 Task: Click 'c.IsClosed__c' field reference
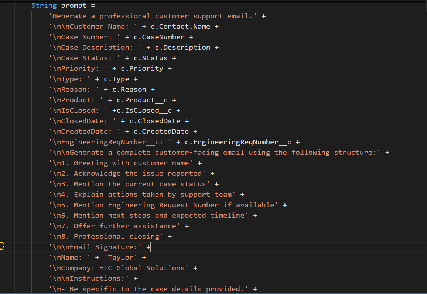(144, 111)
